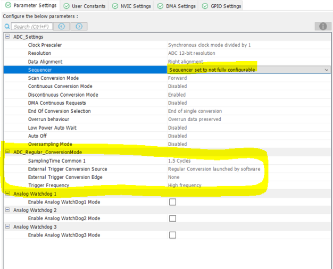Select the Scan Conversion Mode row
This screenshot has height=269, width=333.
coord(167,78)
